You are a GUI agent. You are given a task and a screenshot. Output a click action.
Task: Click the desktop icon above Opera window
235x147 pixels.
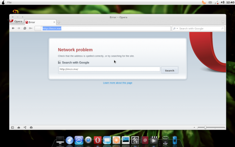[x=16, y=11]
